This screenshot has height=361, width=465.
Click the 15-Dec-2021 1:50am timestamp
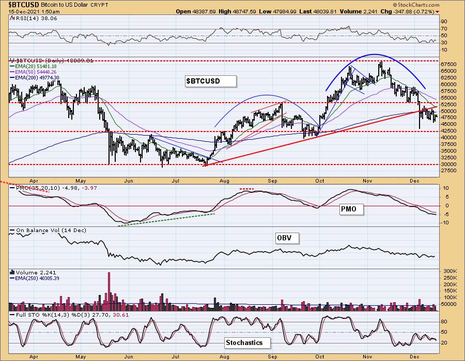[34, 12]
